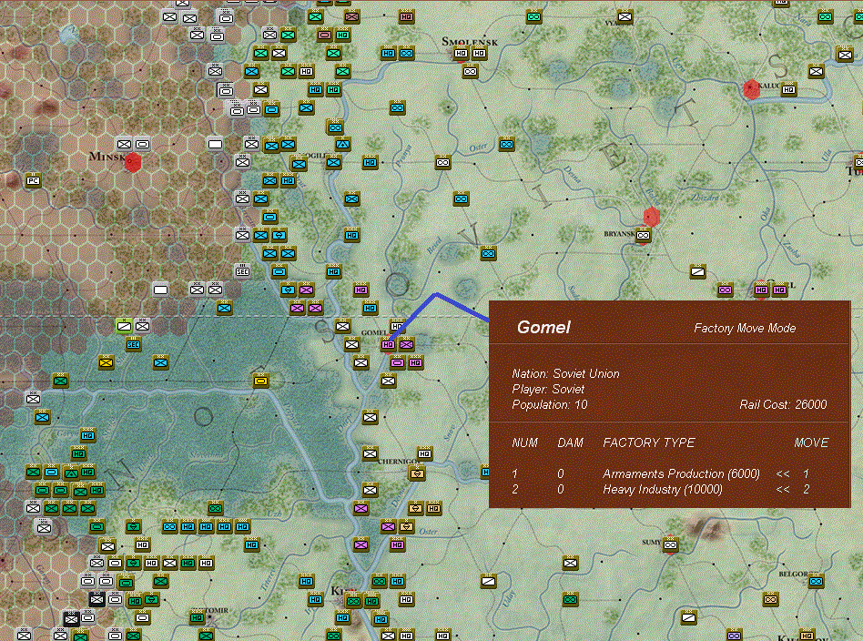Screen dimensions: 863x641
Task: Click the NUM column header
Action: 524,443
